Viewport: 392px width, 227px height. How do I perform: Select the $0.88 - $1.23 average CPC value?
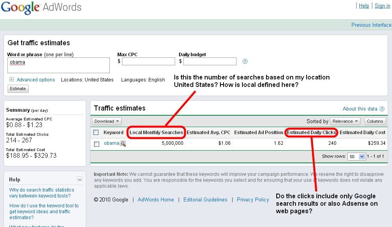click(24, 125)
